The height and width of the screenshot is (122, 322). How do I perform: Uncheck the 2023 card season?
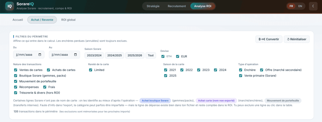tap(199, 70)
